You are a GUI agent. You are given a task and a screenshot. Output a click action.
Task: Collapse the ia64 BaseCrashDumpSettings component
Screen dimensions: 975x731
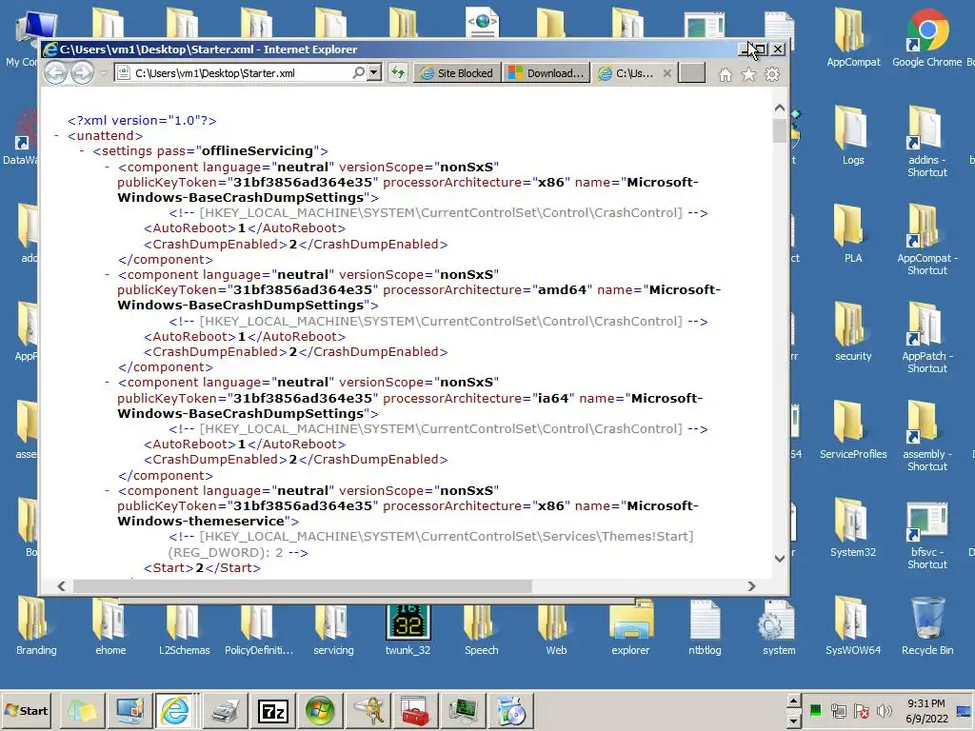pyautogui.click(x=107, y=383)
